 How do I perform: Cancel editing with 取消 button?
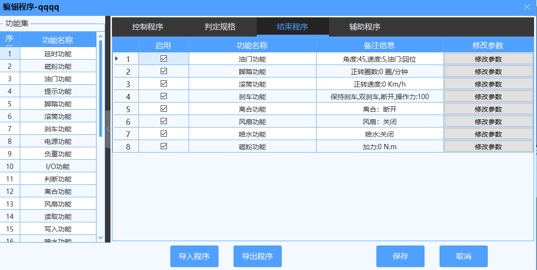[x=463, y=257]
